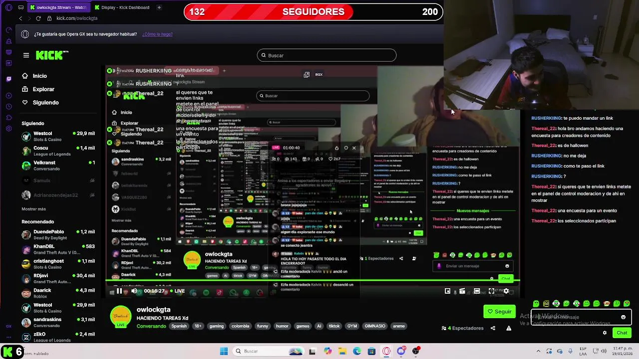This screenshot has height=359, width=639.
Task: Share the owlockgta stream
Action: coord(493,328)
